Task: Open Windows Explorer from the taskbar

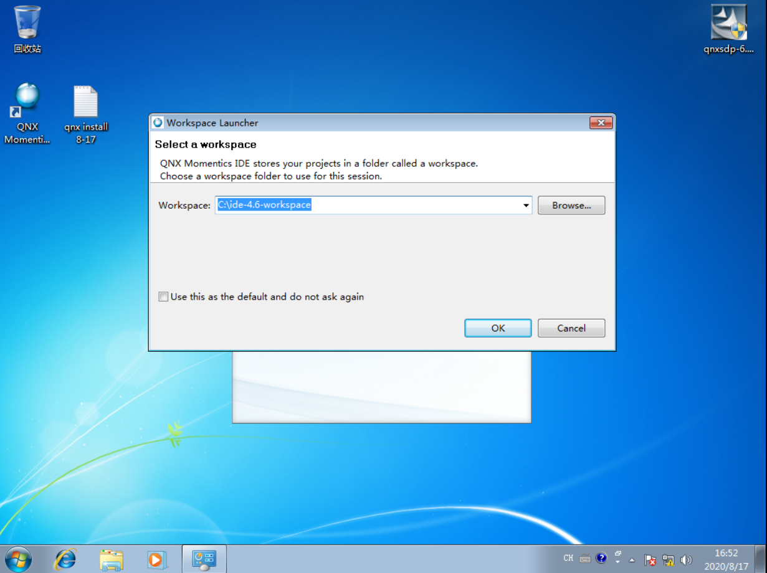Action: pos(110,558)
